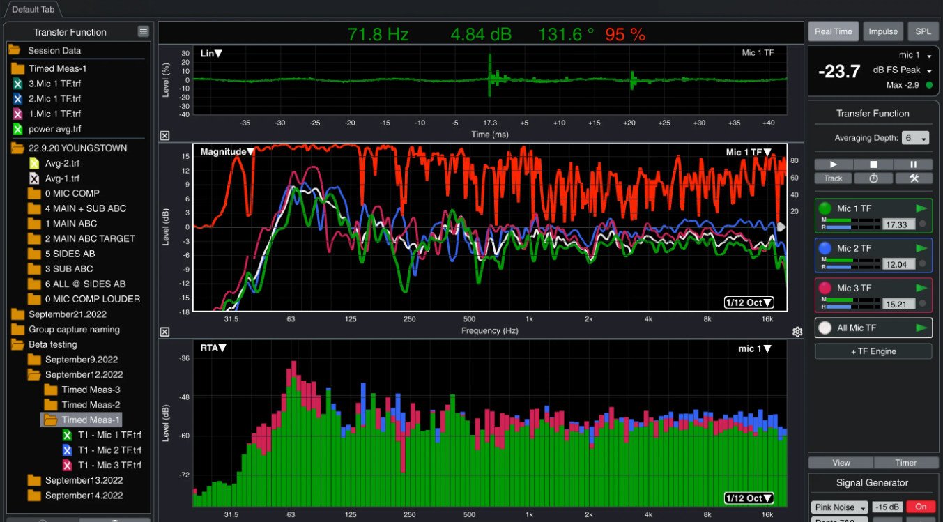
Task: Click the Mic 3 TF delay value field
Action: point(899,304)
